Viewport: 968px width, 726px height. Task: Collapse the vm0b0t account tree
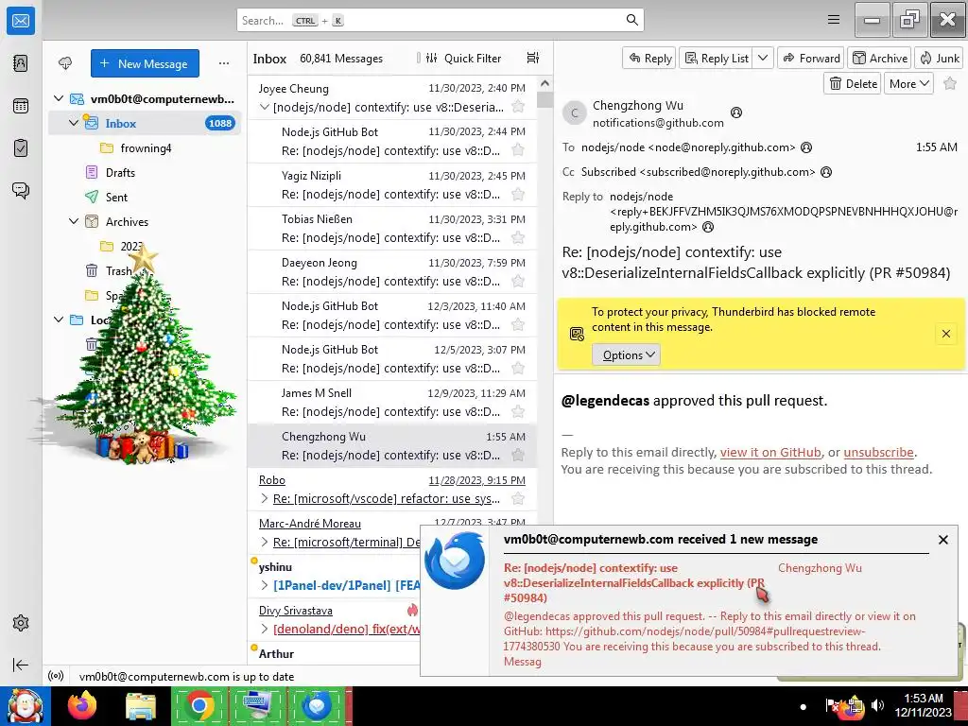pos(59,98)
